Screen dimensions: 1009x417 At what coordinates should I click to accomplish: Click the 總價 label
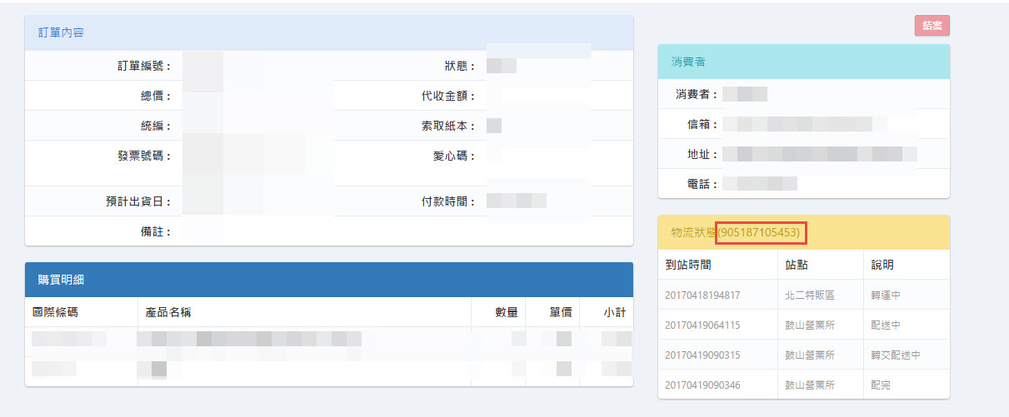(156, 96)
